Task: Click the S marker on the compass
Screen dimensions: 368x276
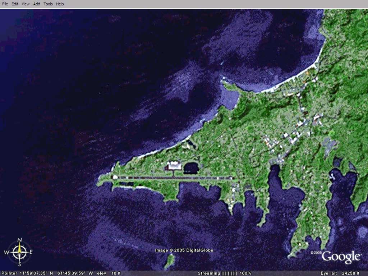Action: coord(20,264)
